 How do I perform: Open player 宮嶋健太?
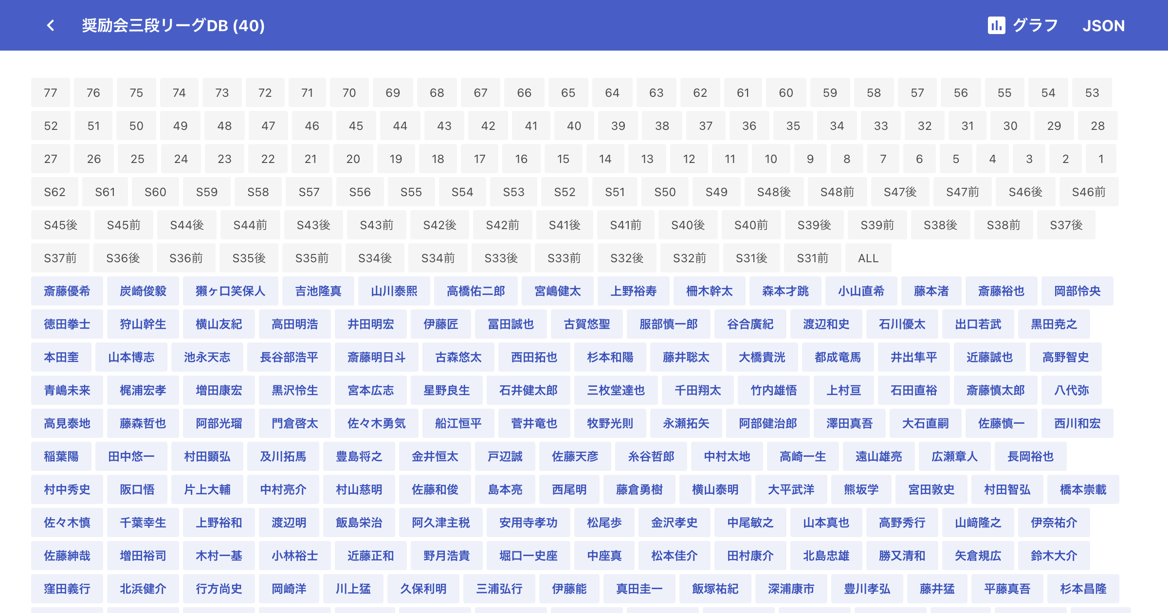click(x=558, y=291)
